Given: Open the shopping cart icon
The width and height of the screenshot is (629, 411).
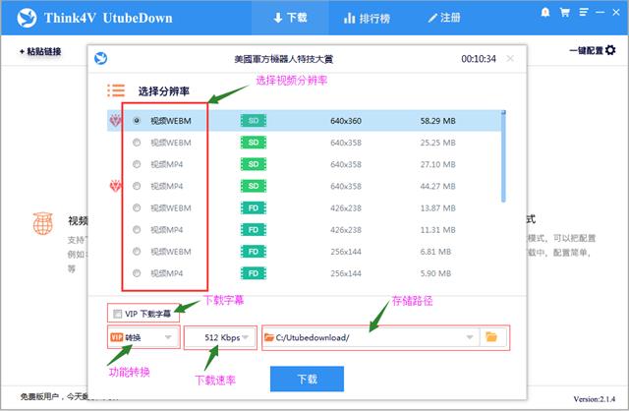Looking at the screenshot, I should pyautogui.click(x=565, y=13).
